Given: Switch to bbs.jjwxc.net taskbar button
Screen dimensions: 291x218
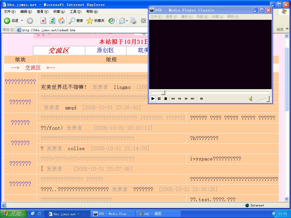Looking at the screenshot, I should click(68, 214).
